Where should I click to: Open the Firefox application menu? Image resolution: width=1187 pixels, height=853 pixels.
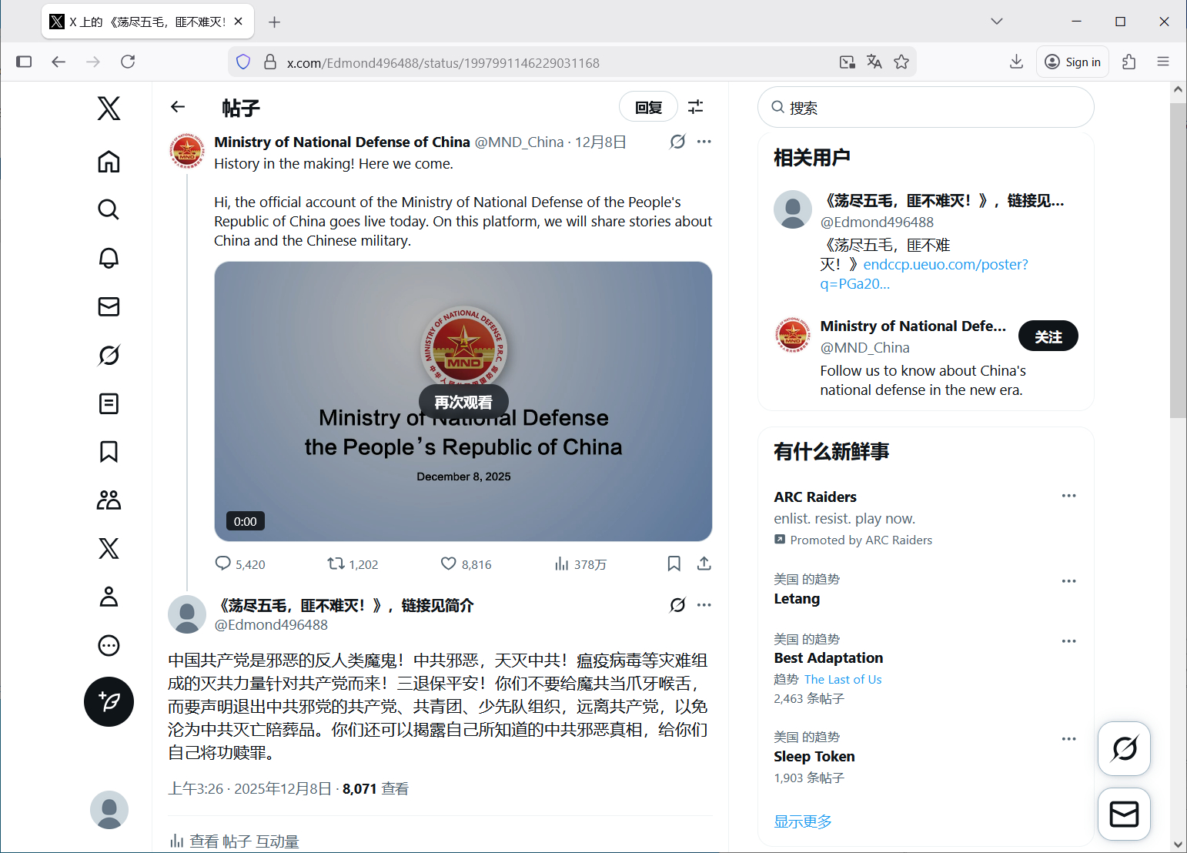1162,62
